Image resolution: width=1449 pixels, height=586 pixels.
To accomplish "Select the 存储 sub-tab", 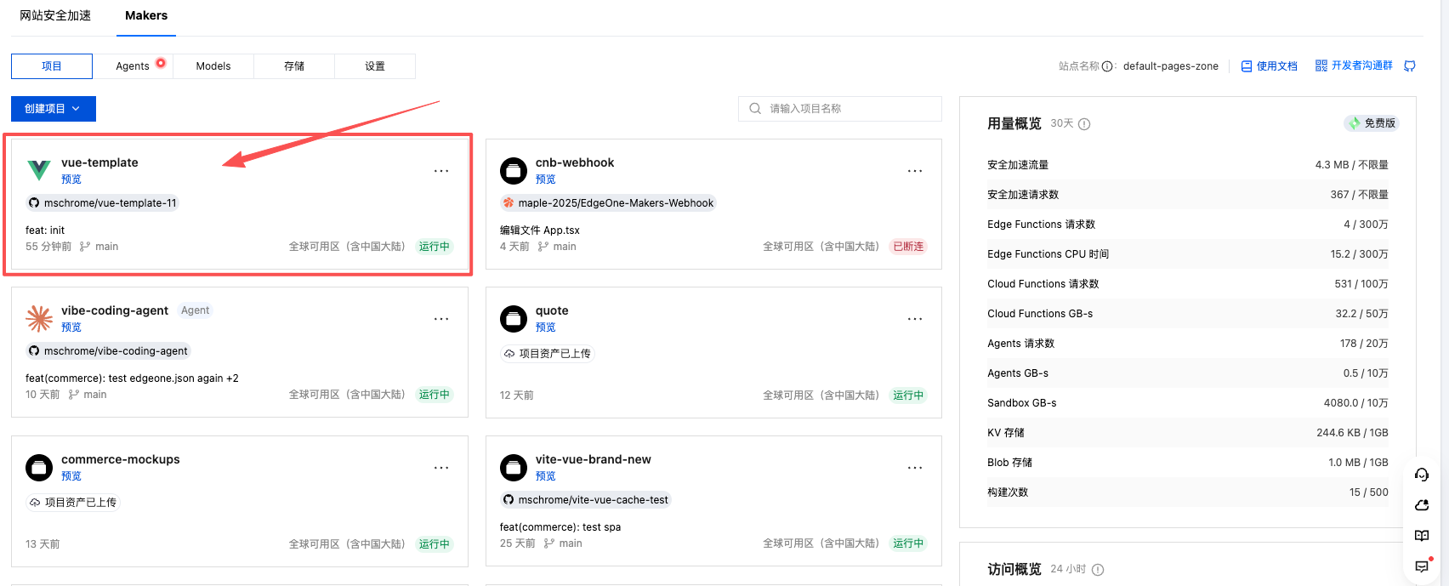I will [x=294, y=66].
